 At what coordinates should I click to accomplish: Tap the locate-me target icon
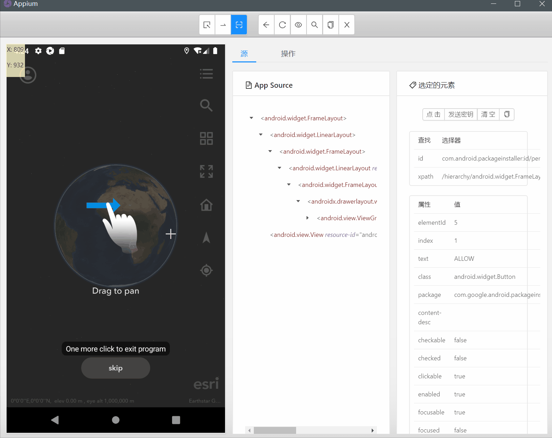[x=206, y=270]
